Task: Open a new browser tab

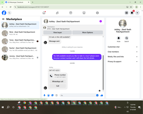Action: [33, 2]
